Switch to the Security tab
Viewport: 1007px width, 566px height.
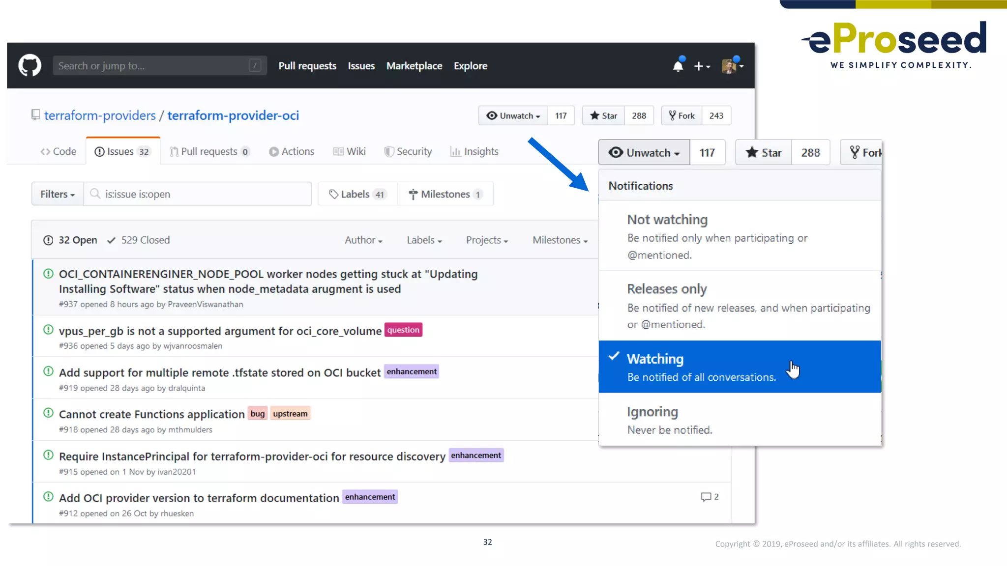point(408,151)
